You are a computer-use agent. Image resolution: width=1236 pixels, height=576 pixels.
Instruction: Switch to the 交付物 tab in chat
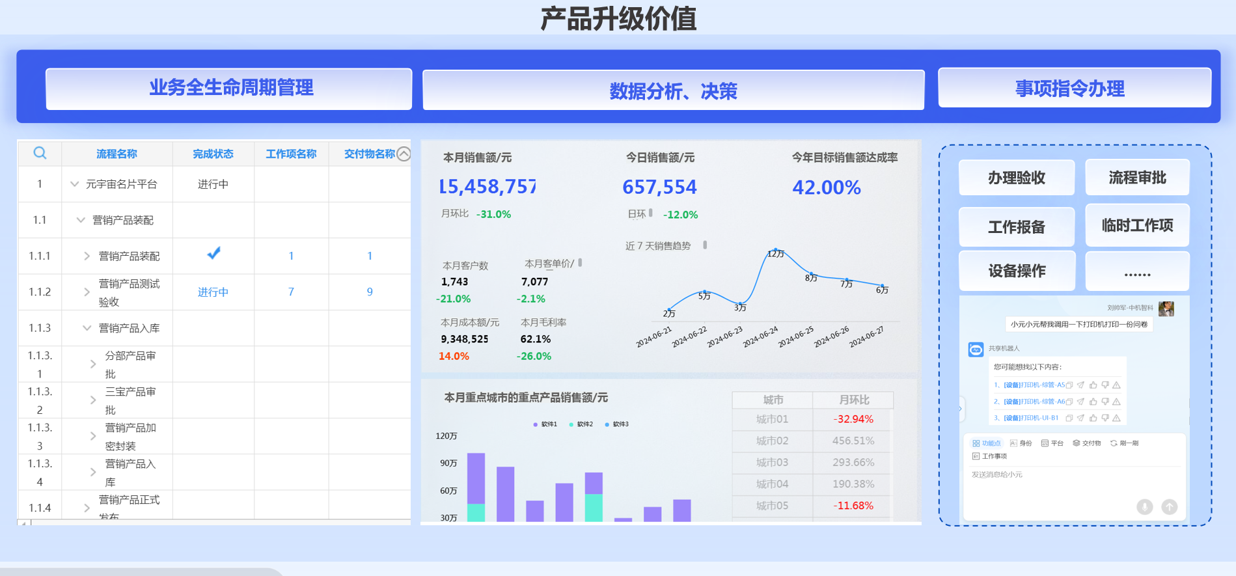tap(1087, 443)
